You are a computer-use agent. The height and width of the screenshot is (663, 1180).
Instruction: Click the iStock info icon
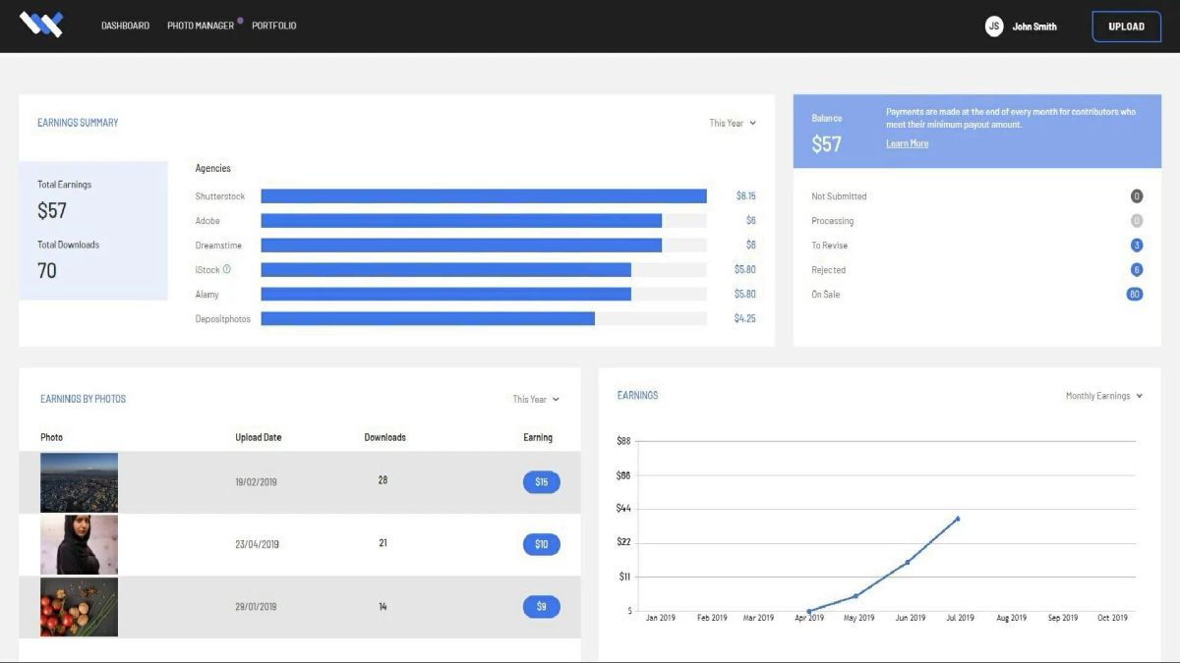click(x=227, y=269)
